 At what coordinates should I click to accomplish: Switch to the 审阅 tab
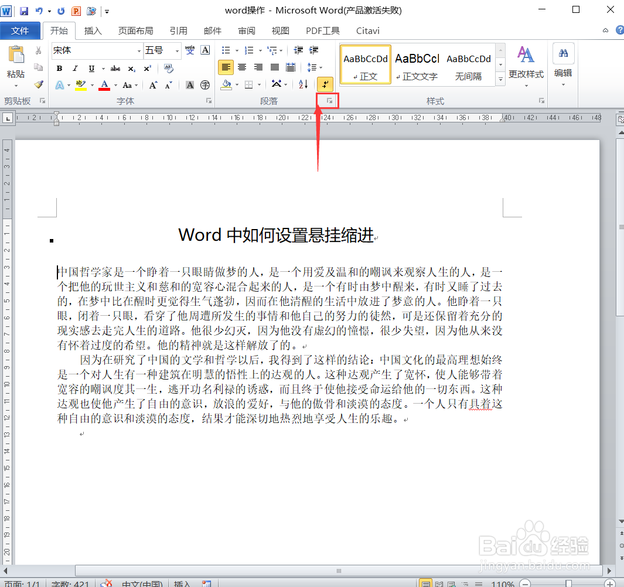pyautogui.click(x=247, y=30)
